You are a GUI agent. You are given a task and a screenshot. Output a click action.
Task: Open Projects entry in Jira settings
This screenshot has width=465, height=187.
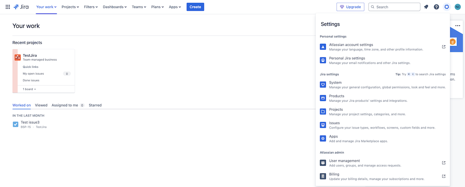pos(383,112)
